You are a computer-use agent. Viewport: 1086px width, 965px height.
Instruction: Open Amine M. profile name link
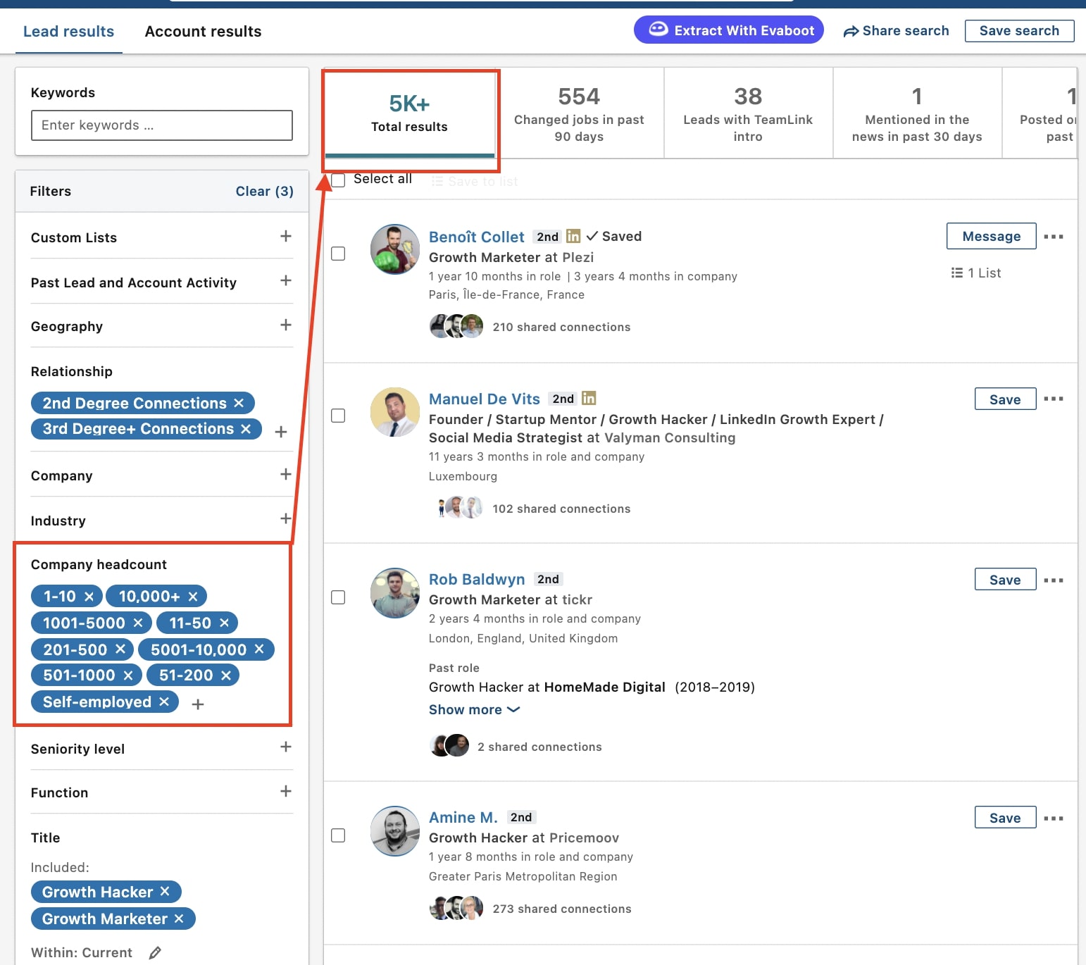[x=463, y=817]
